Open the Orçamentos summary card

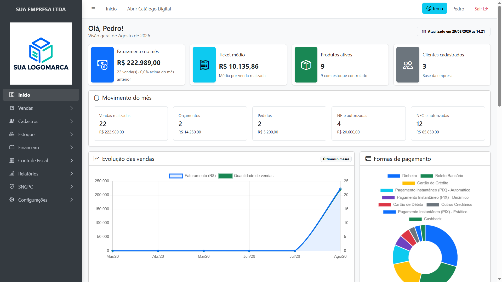pyautogui.click(x=210, y=124)
